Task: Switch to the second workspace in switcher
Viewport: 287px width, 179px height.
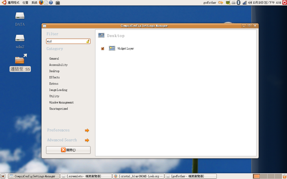Action: (264, 176)
